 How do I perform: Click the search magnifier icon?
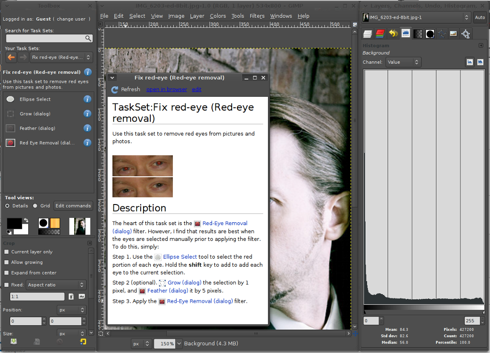coord(89,38)
